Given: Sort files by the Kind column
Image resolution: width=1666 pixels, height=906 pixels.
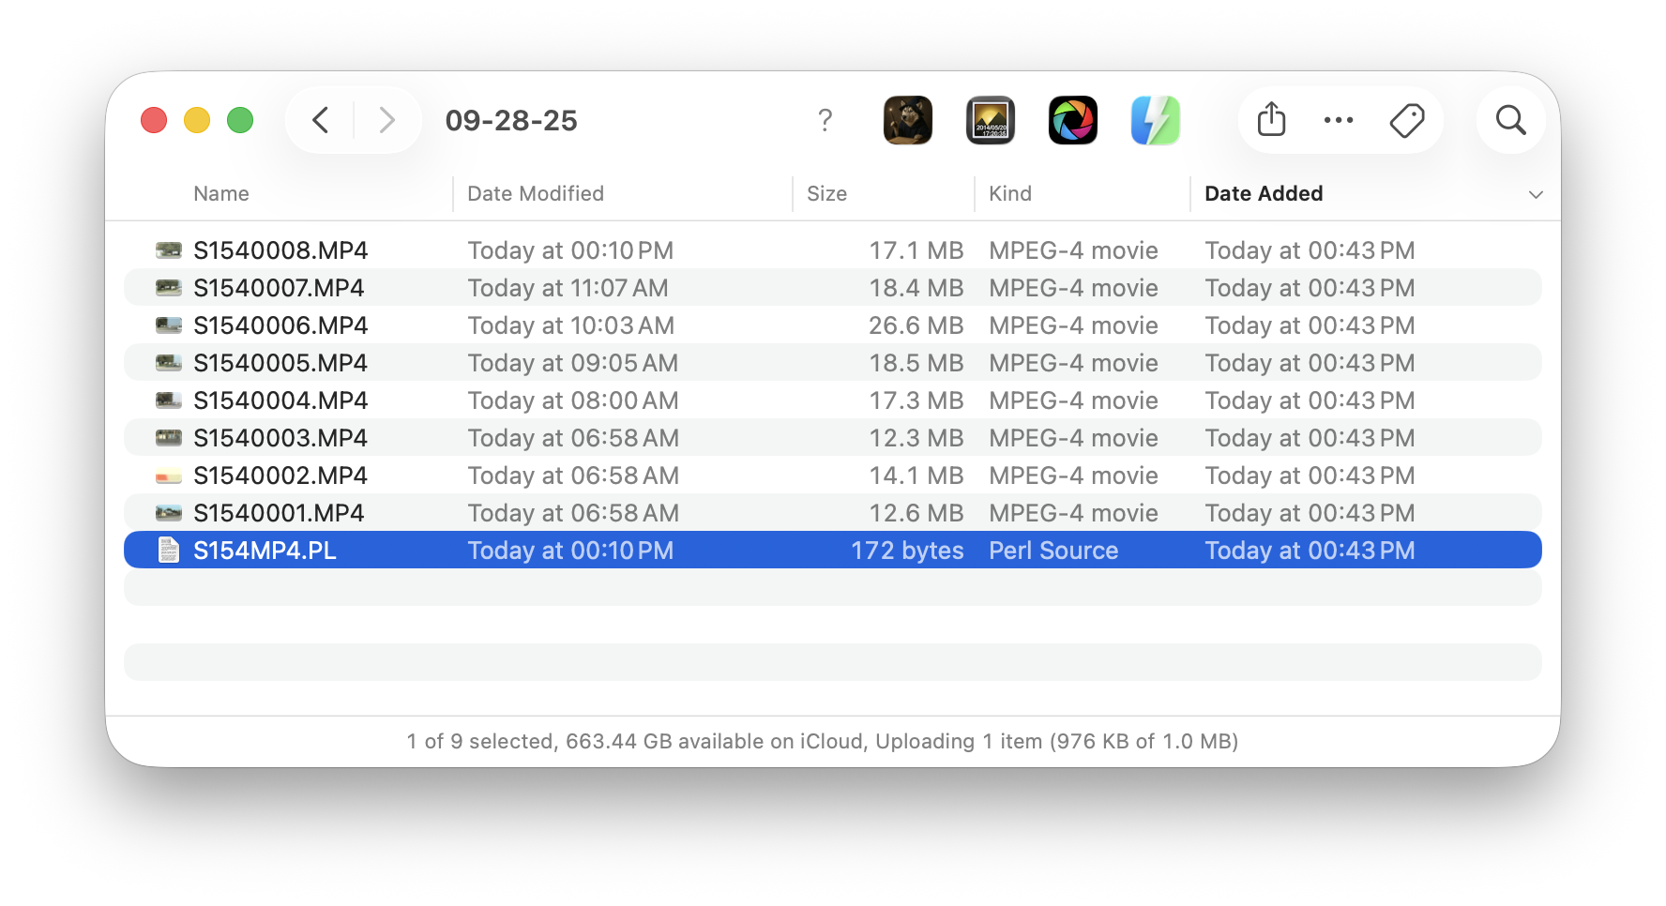Looking at the screenshot, I should coord(1010,194).
